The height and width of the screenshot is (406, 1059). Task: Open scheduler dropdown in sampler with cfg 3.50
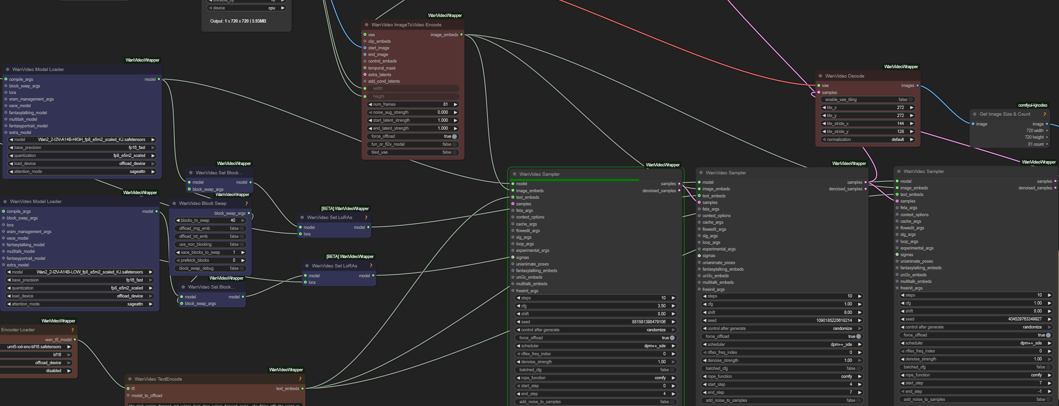[596, 346]
